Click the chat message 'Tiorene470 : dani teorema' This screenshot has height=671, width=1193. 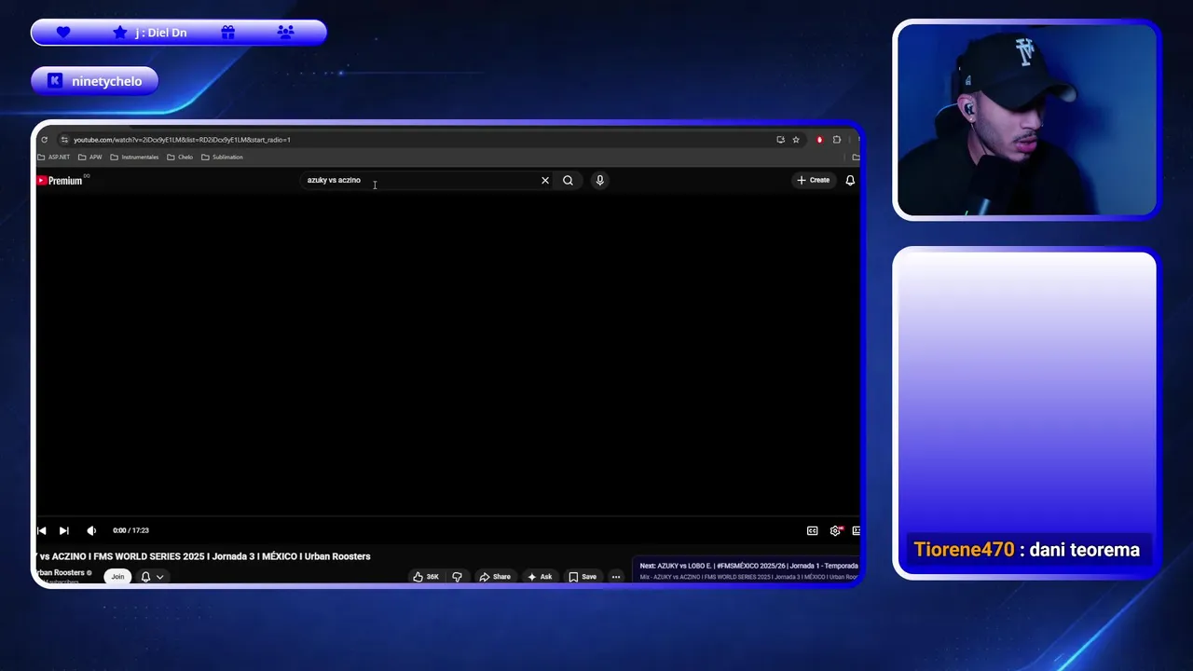coord(1026,550)
